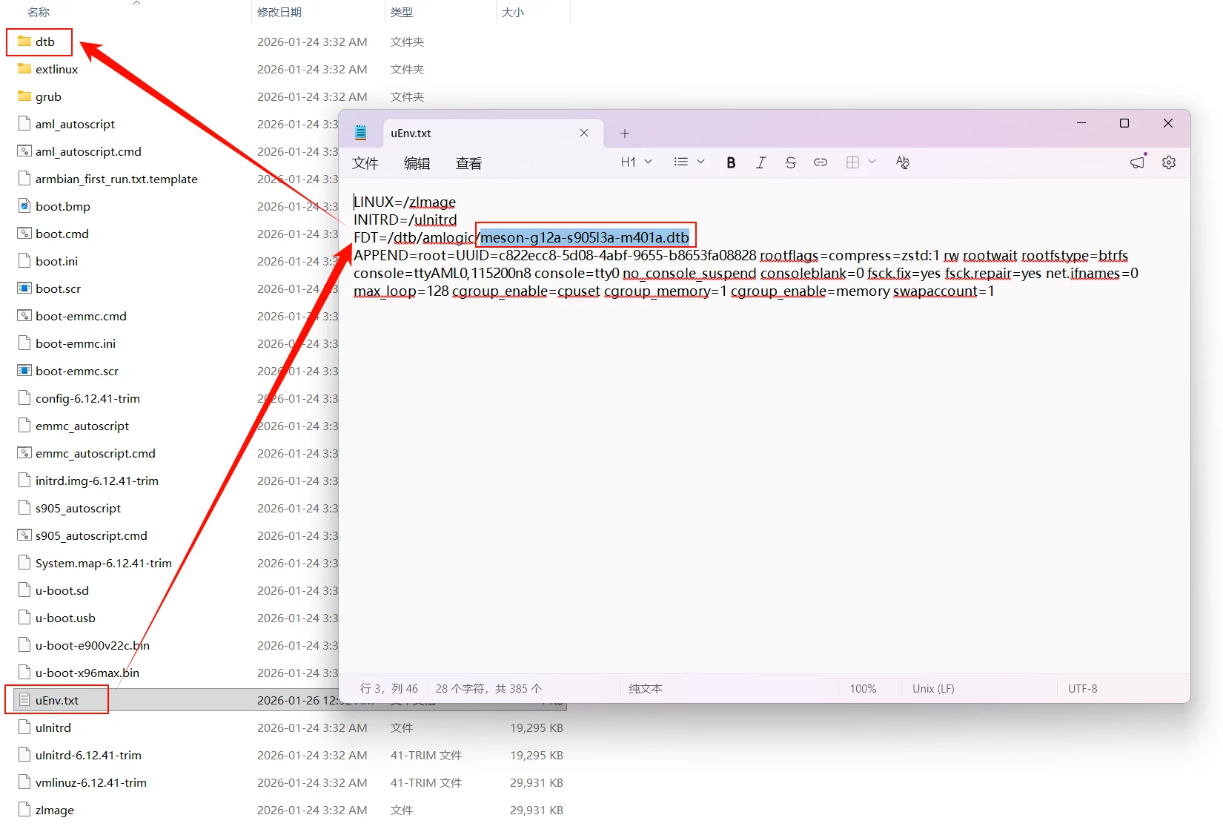Screen dimensions: 1223x835
Task: Click the UTF-8 encoding indicator
Action: [1082, 689]
